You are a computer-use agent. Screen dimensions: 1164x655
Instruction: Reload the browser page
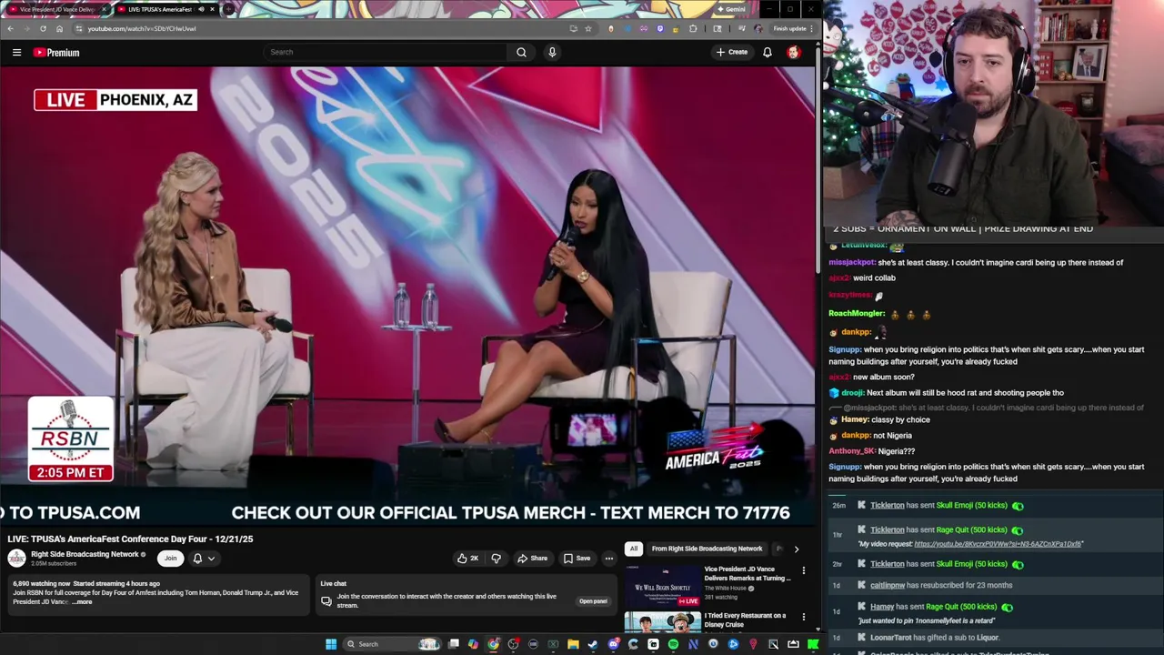click(x=43, y=28)
